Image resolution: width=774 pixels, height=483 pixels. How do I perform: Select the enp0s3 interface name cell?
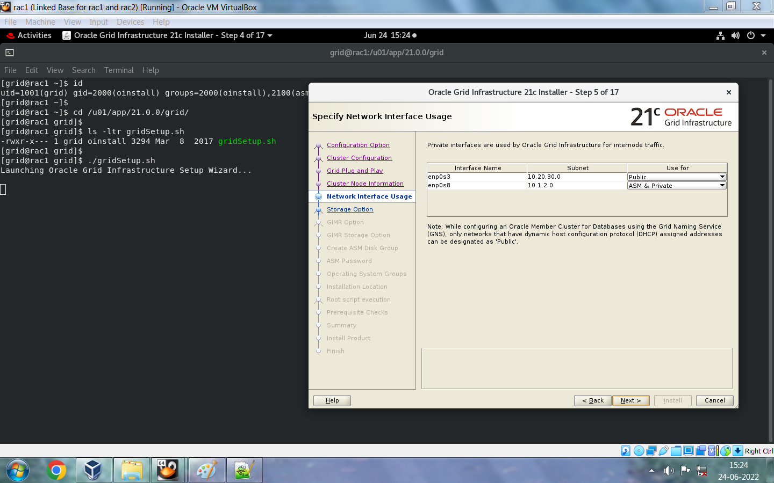[477, 177]
